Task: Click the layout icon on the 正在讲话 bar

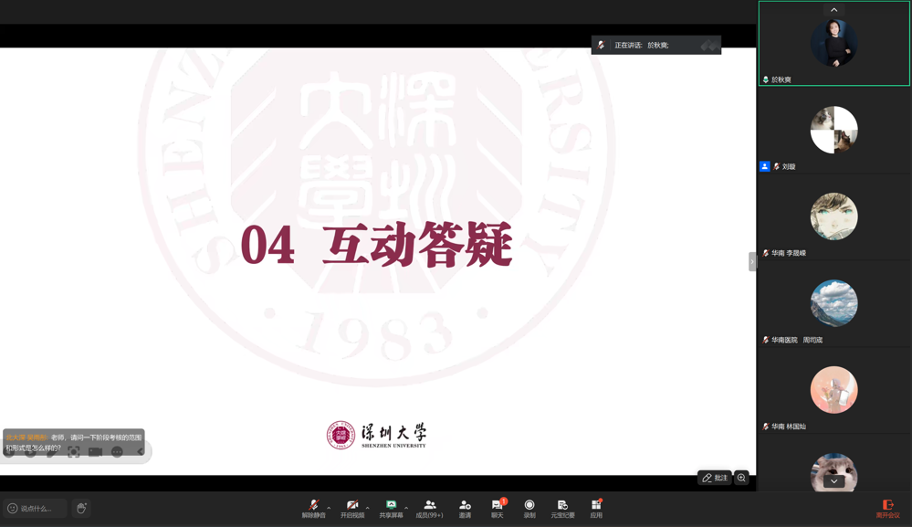Action: pyautogui.click(x=708, y=46)
